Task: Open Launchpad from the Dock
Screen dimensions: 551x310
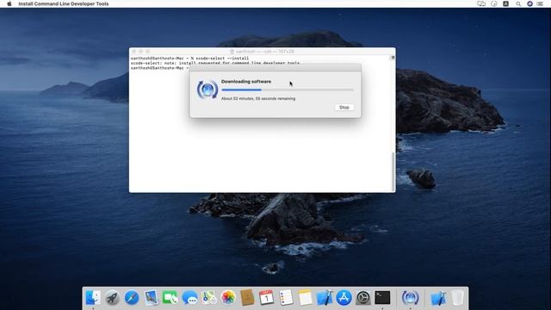Action: click(x=113, y=298)
